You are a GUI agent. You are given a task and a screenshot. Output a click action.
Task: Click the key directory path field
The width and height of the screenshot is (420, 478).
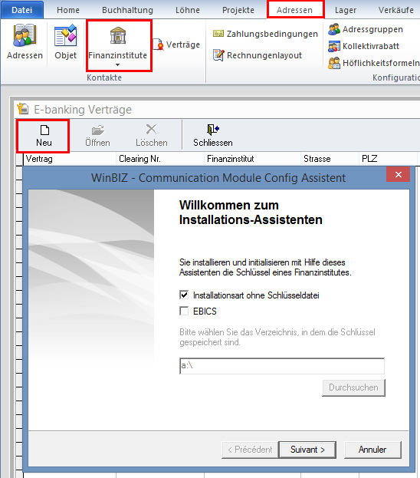click(282, 365)
